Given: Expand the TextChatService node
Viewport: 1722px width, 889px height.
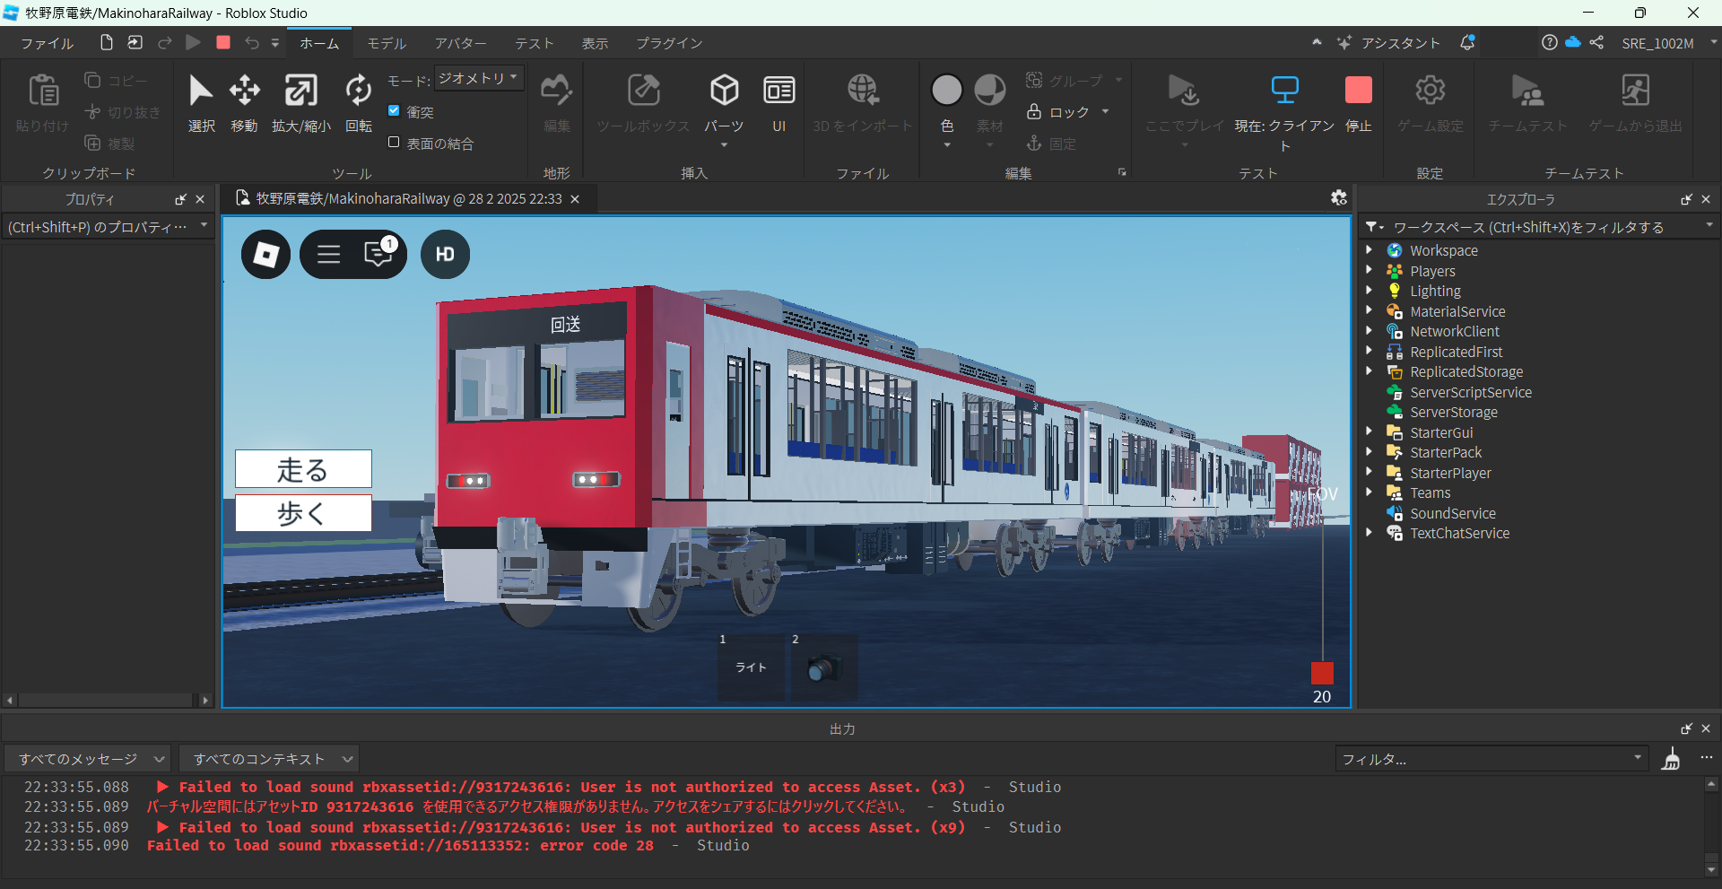Looking at the screenshot, I should click(x=1369, y=533).
